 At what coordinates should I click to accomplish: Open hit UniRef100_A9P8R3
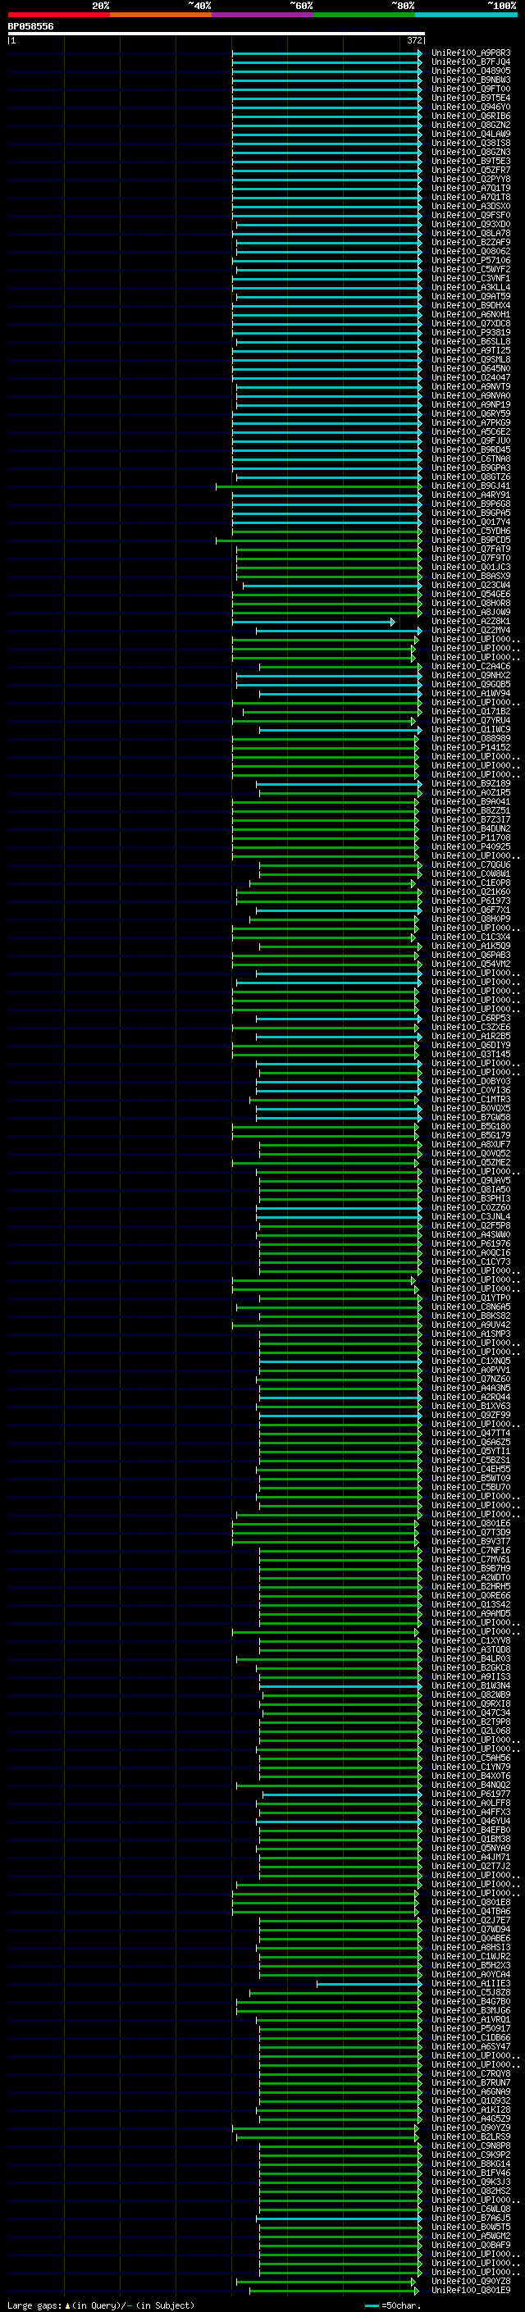point(470,53)
